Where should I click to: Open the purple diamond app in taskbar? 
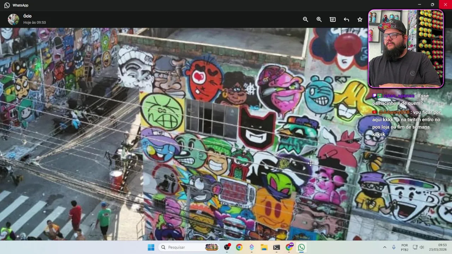tap(252, 247)
